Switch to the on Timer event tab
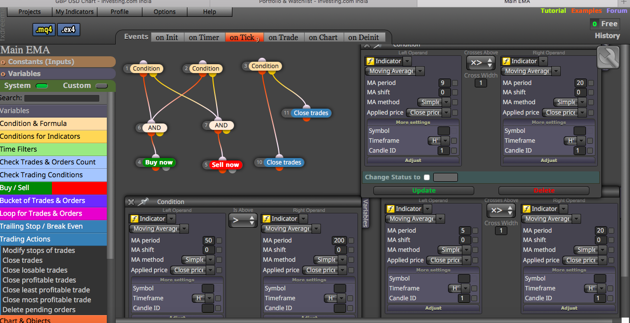The image size is (630, 323). (204, 37)
